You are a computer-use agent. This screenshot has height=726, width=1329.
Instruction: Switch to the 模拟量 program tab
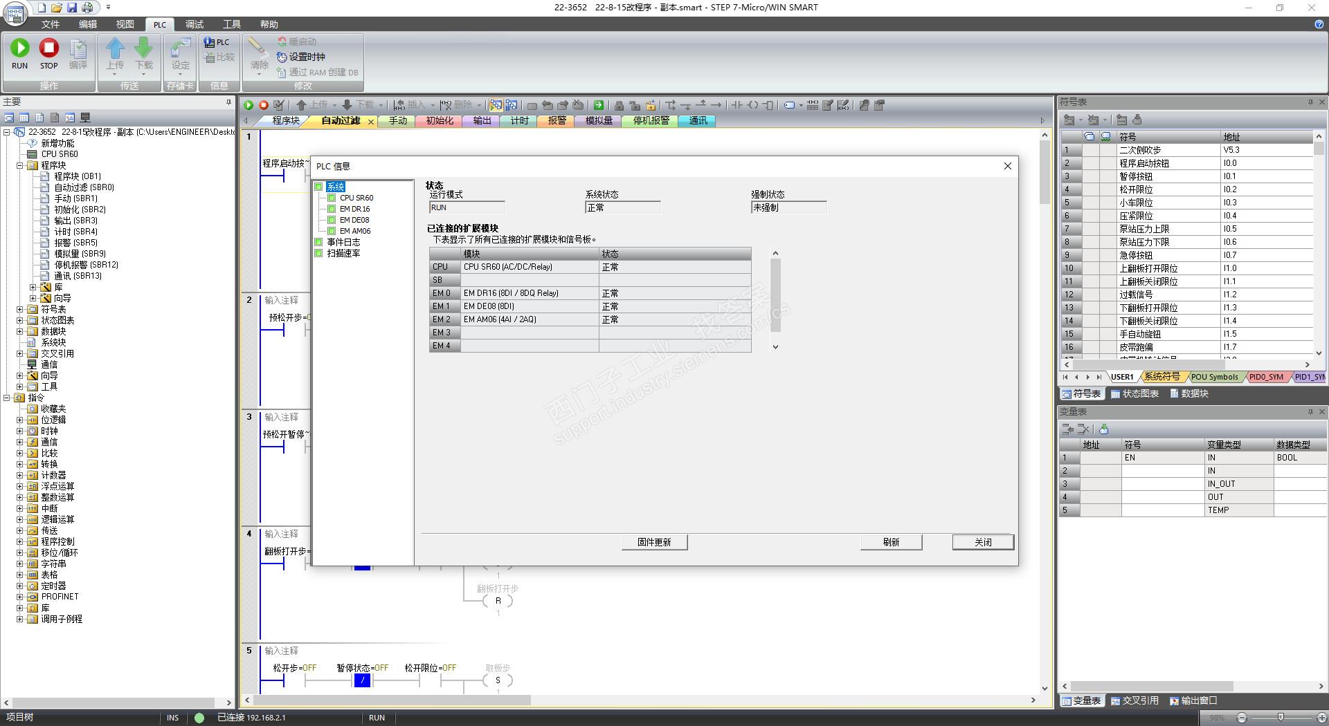pos(599,120)
